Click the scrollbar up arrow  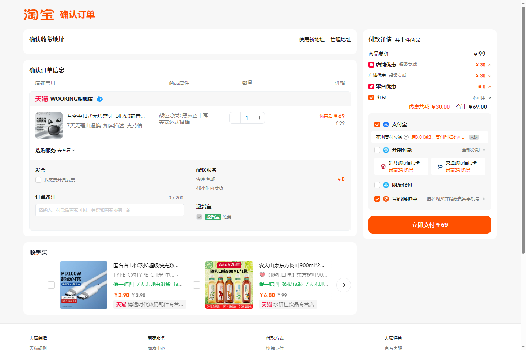pyautogui.click(x=523, y=3)
